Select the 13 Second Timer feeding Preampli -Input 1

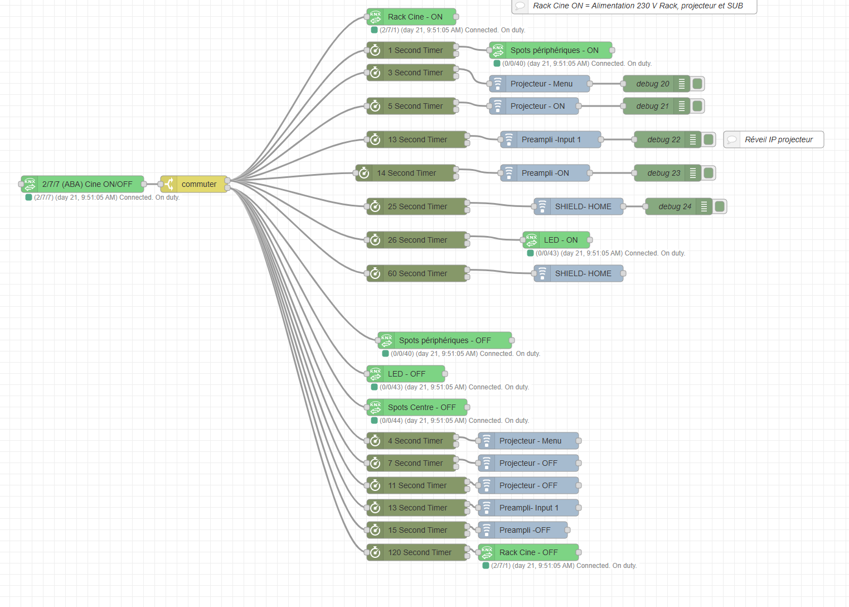(417, 139)
